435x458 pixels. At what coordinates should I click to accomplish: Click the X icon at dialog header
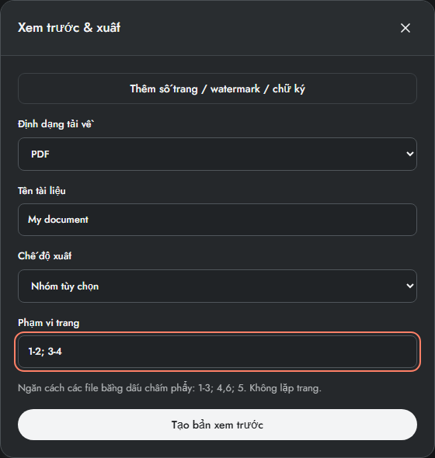(405, 28)
